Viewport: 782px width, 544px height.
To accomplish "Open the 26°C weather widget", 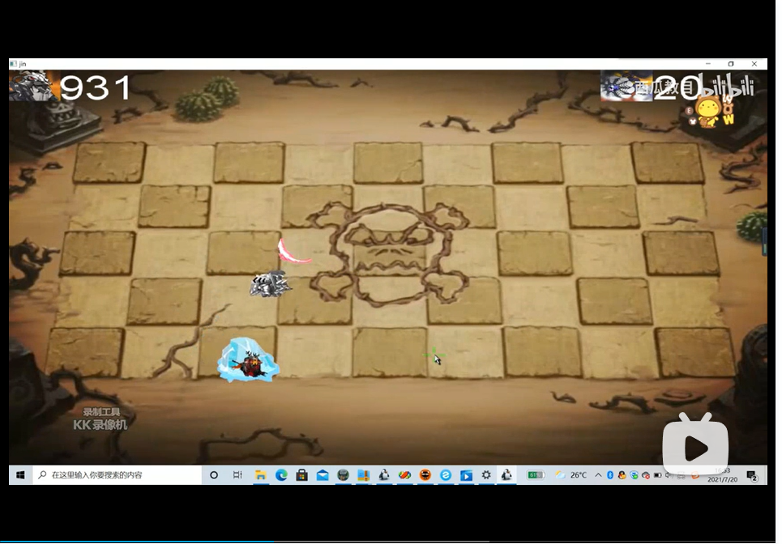I will [x=571, y=475].
